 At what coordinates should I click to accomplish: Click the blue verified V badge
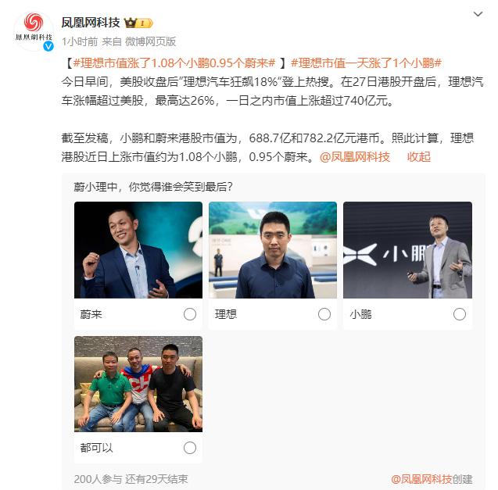point(48,46)
